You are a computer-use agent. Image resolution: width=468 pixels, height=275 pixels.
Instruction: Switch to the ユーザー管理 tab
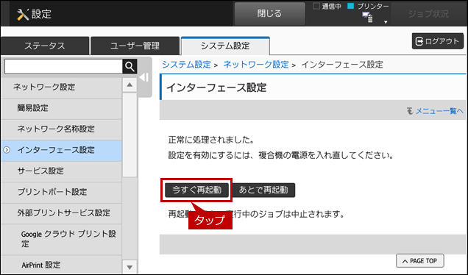(x=135, y=46)
